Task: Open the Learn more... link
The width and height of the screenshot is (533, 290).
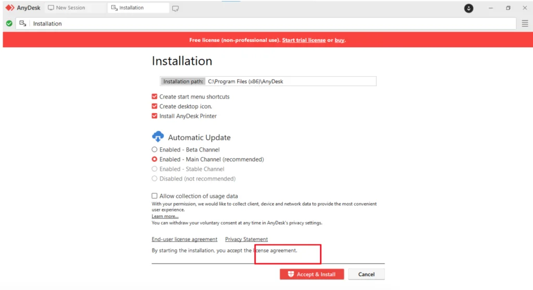Action: (165, 216)
